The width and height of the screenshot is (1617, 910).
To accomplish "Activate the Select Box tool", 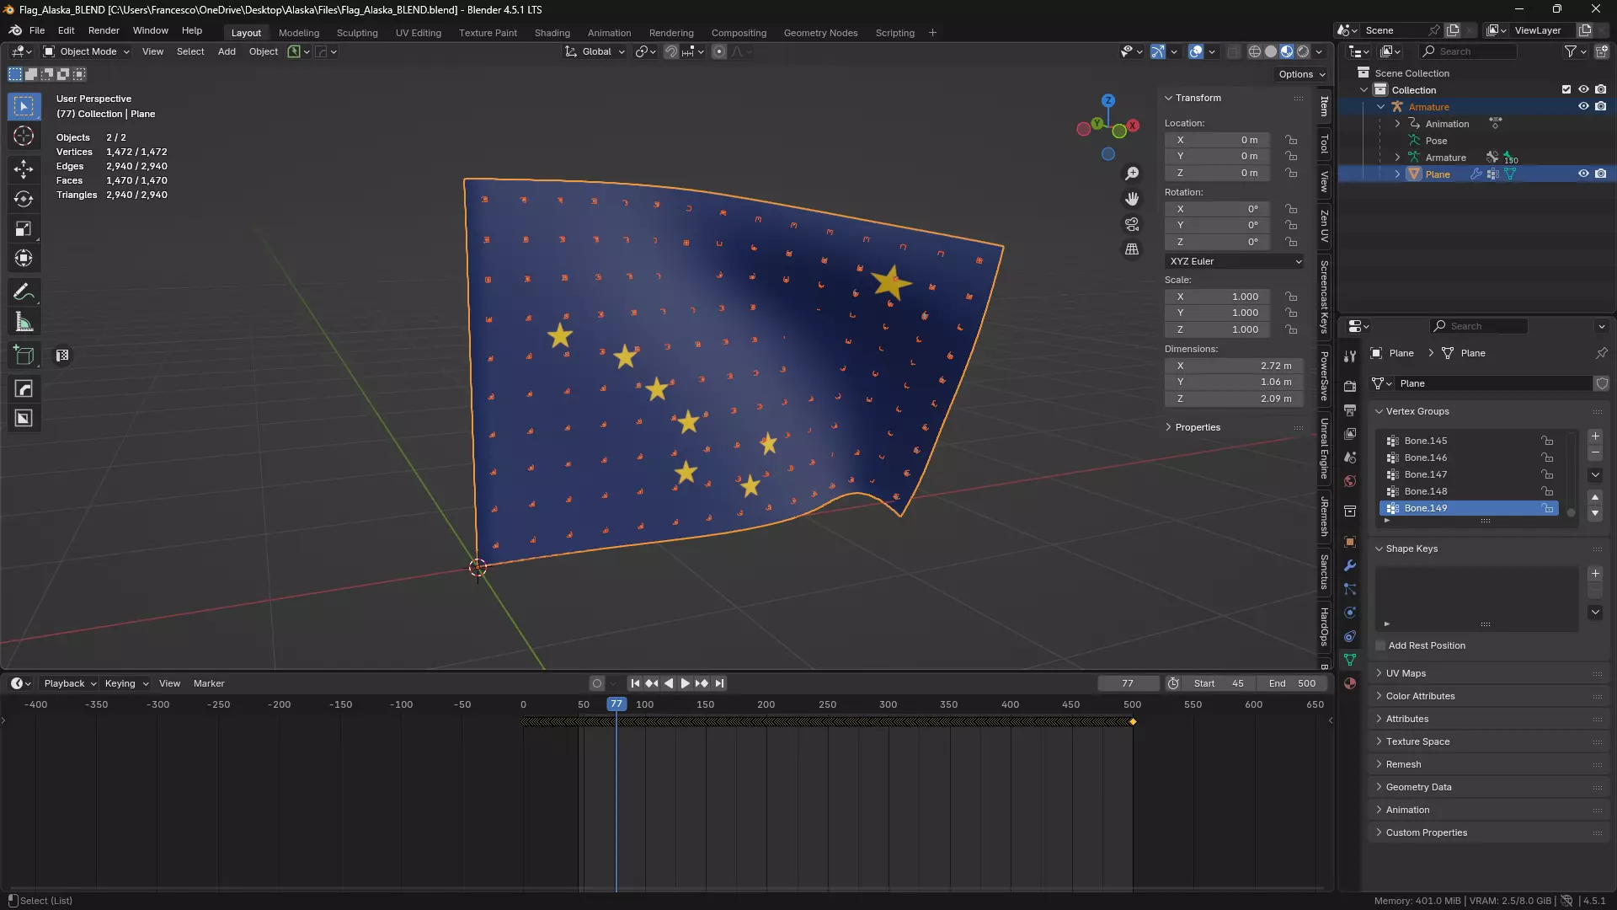I will point(24,106).
